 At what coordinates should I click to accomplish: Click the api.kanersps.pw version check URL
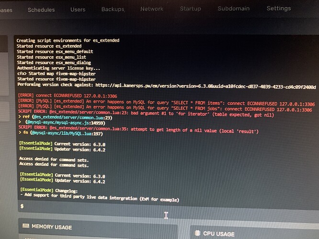205,86
